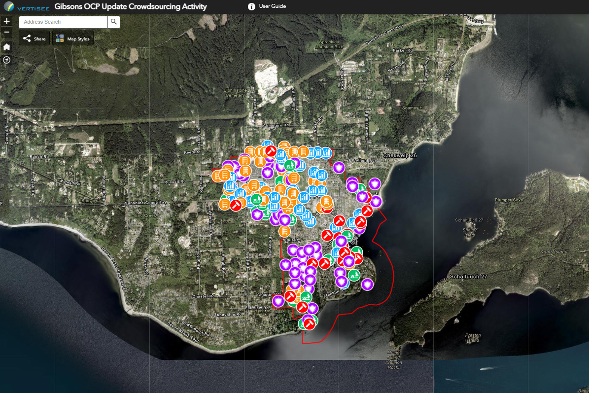Select green park marker on peninsula above Franklin Rd

coord(353,276)
